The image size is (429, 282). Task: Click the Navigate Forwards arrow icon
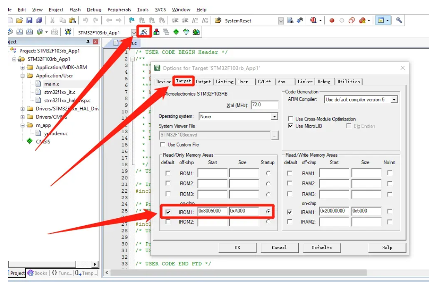click(x=118, y=20)
